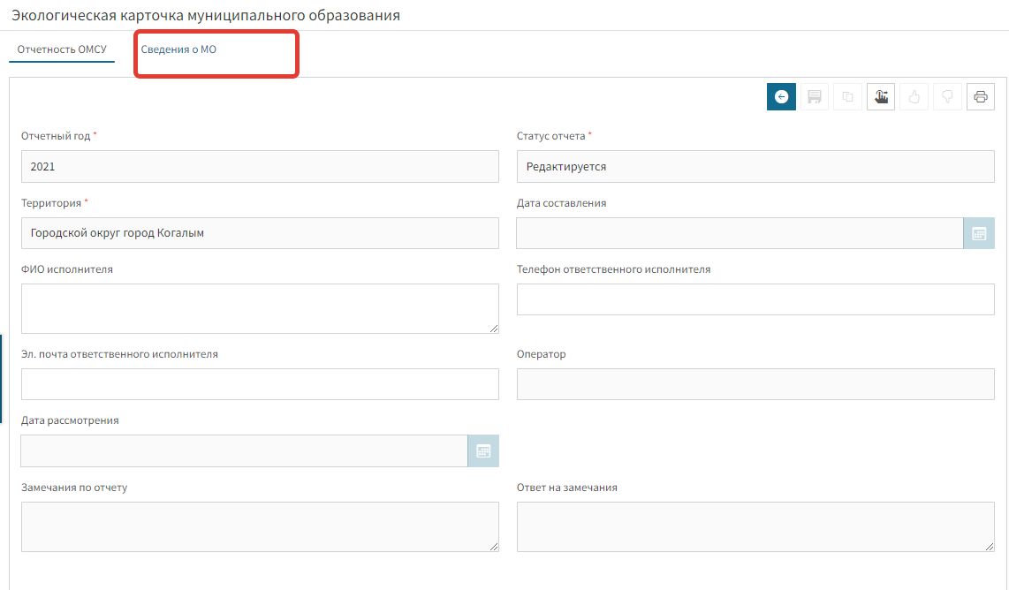Click Эл. почта ответственного исполнителя field
The width and height of the screenshot is (1009, 590).
[260, 385]
